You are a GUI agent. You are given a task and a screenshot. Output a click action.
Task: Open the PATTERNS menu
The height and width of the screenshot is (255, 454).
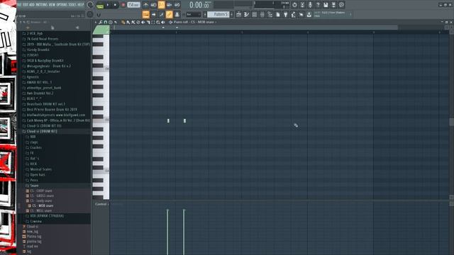pyautogui.click(x=41, y=5)
